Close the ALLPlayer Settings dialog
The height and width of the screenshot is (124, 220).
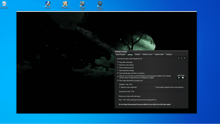[187, 52]
